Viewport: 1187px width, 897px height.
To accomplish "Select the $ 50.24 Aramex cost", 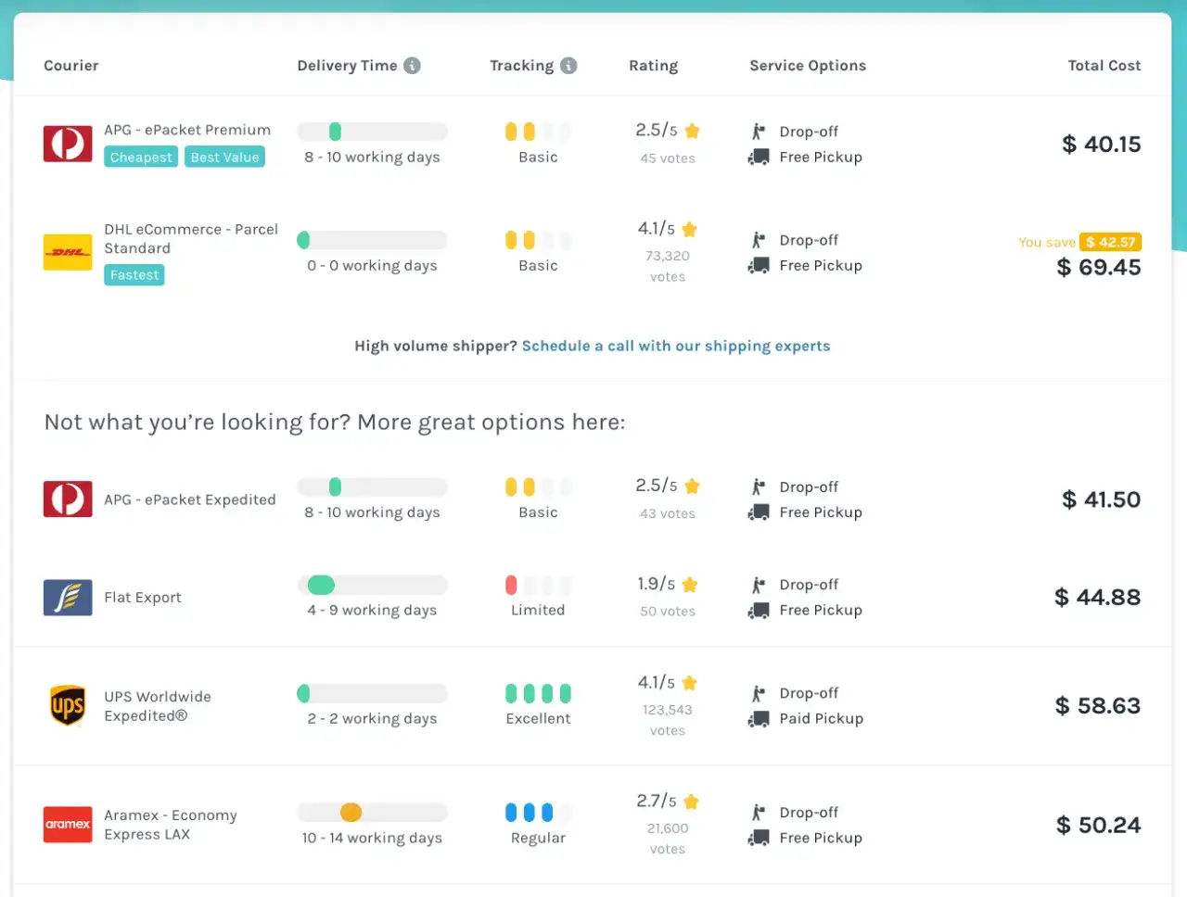I will (x=1099, y=826).
